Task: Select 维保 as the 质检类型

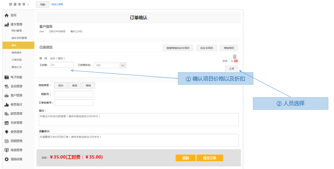Action: pos(88,86)
